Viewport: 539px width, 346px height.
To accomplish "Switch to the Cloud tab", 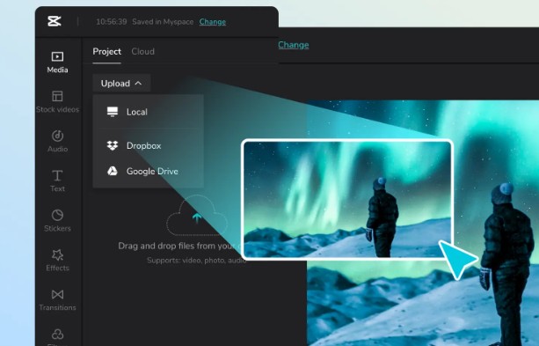I will click(143, 52).
